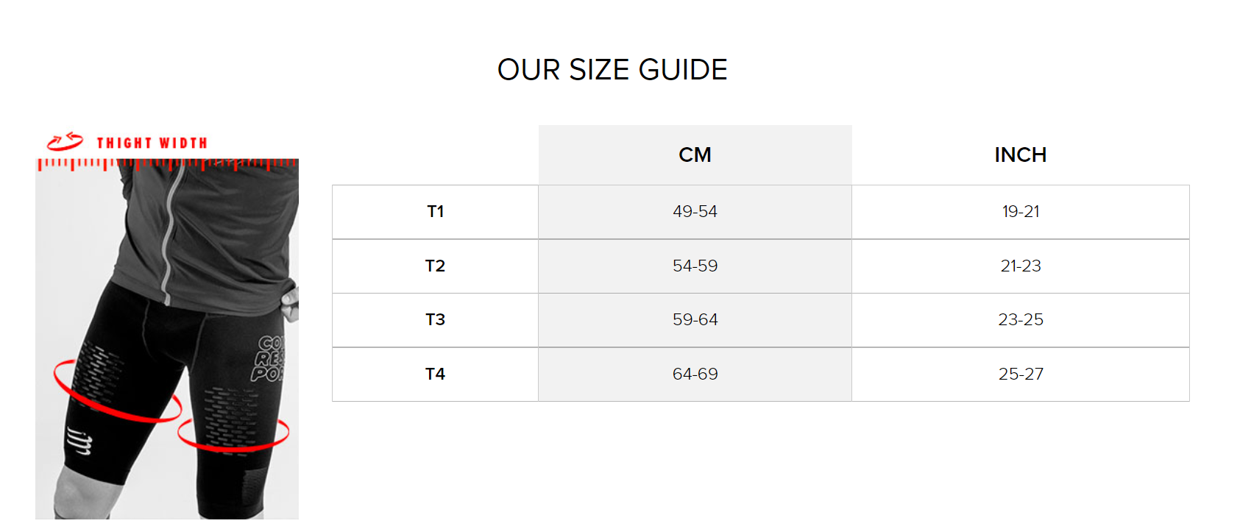Screen dimensions: 1240x529
Task: Click the runner shorts product image
Action: point(167,338)
